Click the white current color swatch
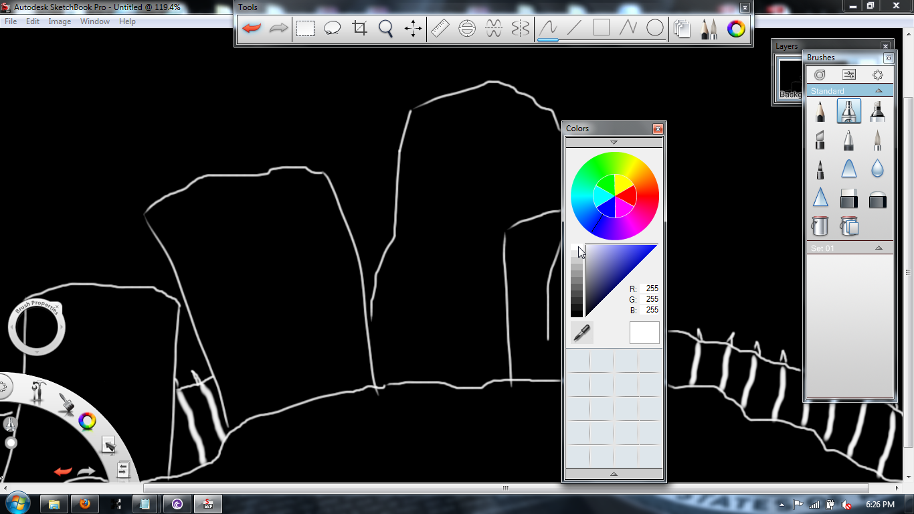This screenshot has width=914, height=514. pyautogui.click(x=644, y=333)
